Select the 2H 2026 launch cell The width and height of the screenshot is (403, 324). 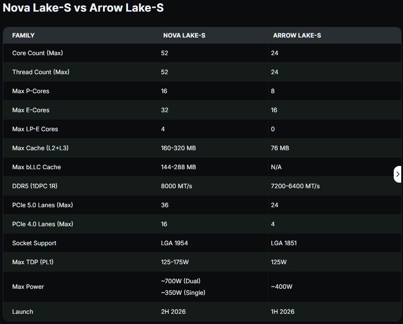173,311
